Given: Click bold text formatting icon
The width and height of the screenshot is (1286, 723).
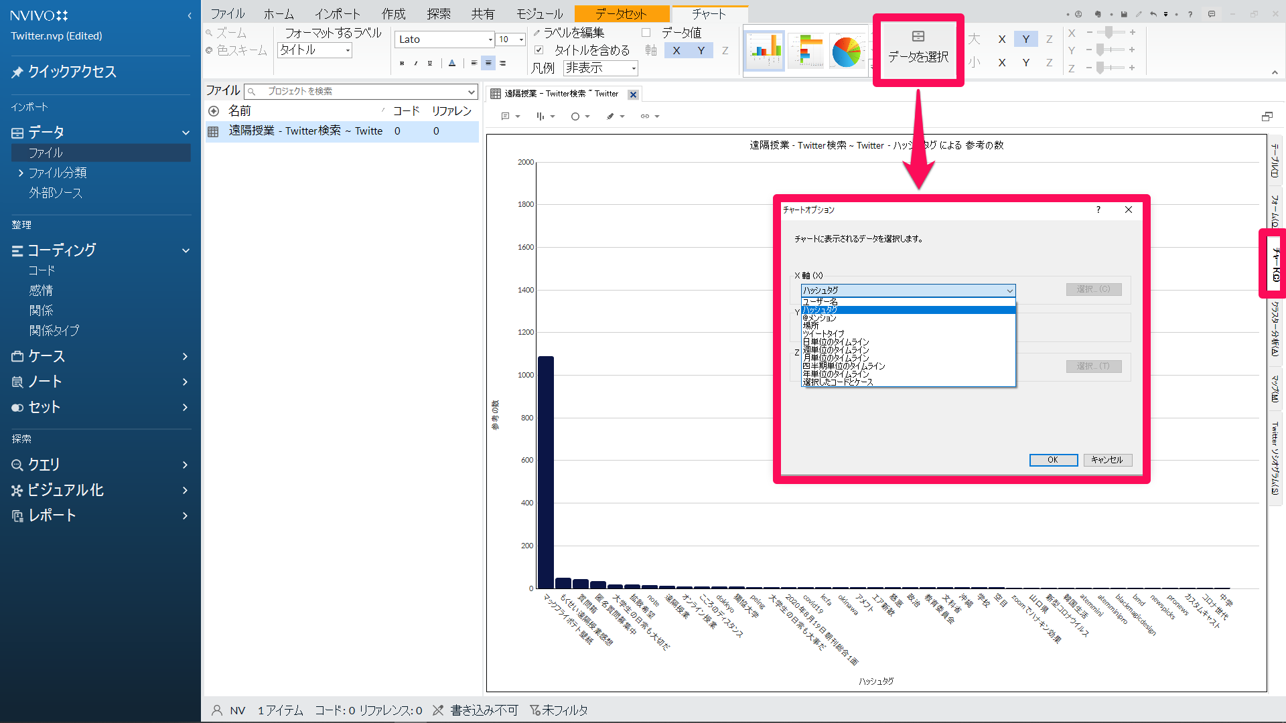Looking at the screenshot, I should (401, 63).
